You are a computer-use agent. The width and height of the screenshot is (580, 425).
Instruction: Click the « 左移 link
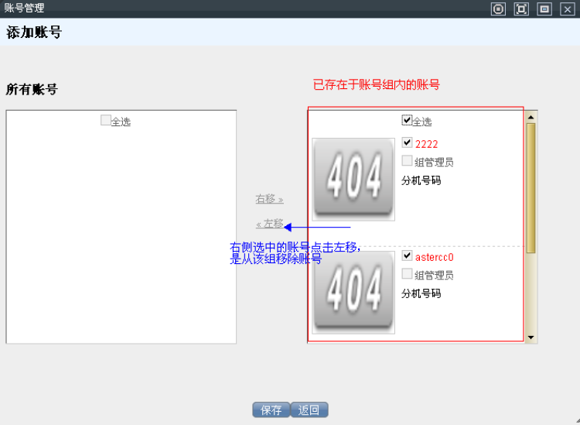(269, 224)
